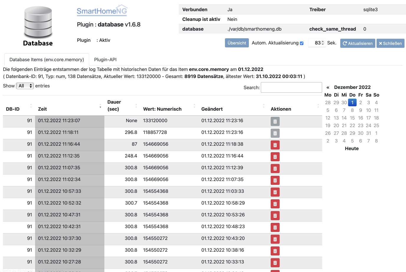Viewport: 406px width, 272px height.
Task: Click timestamp 01.12.2022 11:12:35
Action: pos(59,156)
